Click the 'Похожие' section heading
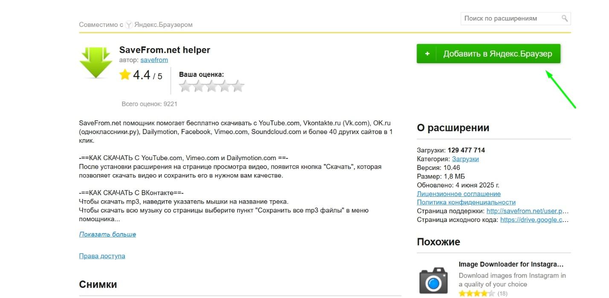The width and height of the screenshot is (609, 298). click(x=438, y=242)
